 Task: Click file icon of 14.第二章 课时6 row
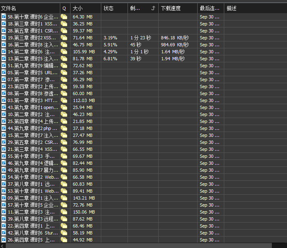(x=4, y=52)
